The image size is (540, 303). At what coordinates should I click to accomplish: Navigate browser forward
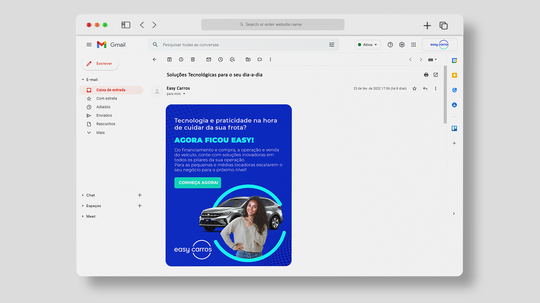point(154,25)
